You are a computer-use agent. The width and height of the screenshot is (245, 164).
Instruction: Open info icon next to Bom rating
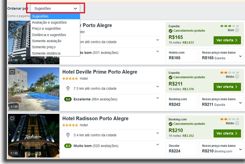(x=237, y=30)
